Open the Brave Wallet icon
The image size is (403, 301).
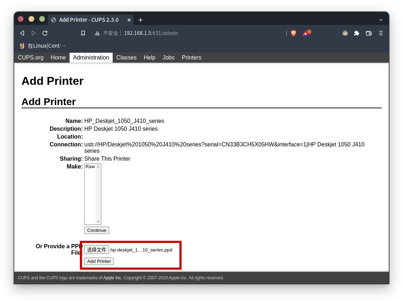[369, 33]
